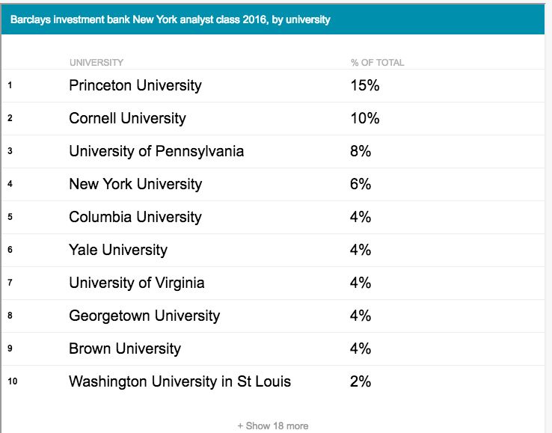The height and width of the screenshot is (433, 552).
Task: Click the 15% value for Princeton
Action: (x=365, y=85)
